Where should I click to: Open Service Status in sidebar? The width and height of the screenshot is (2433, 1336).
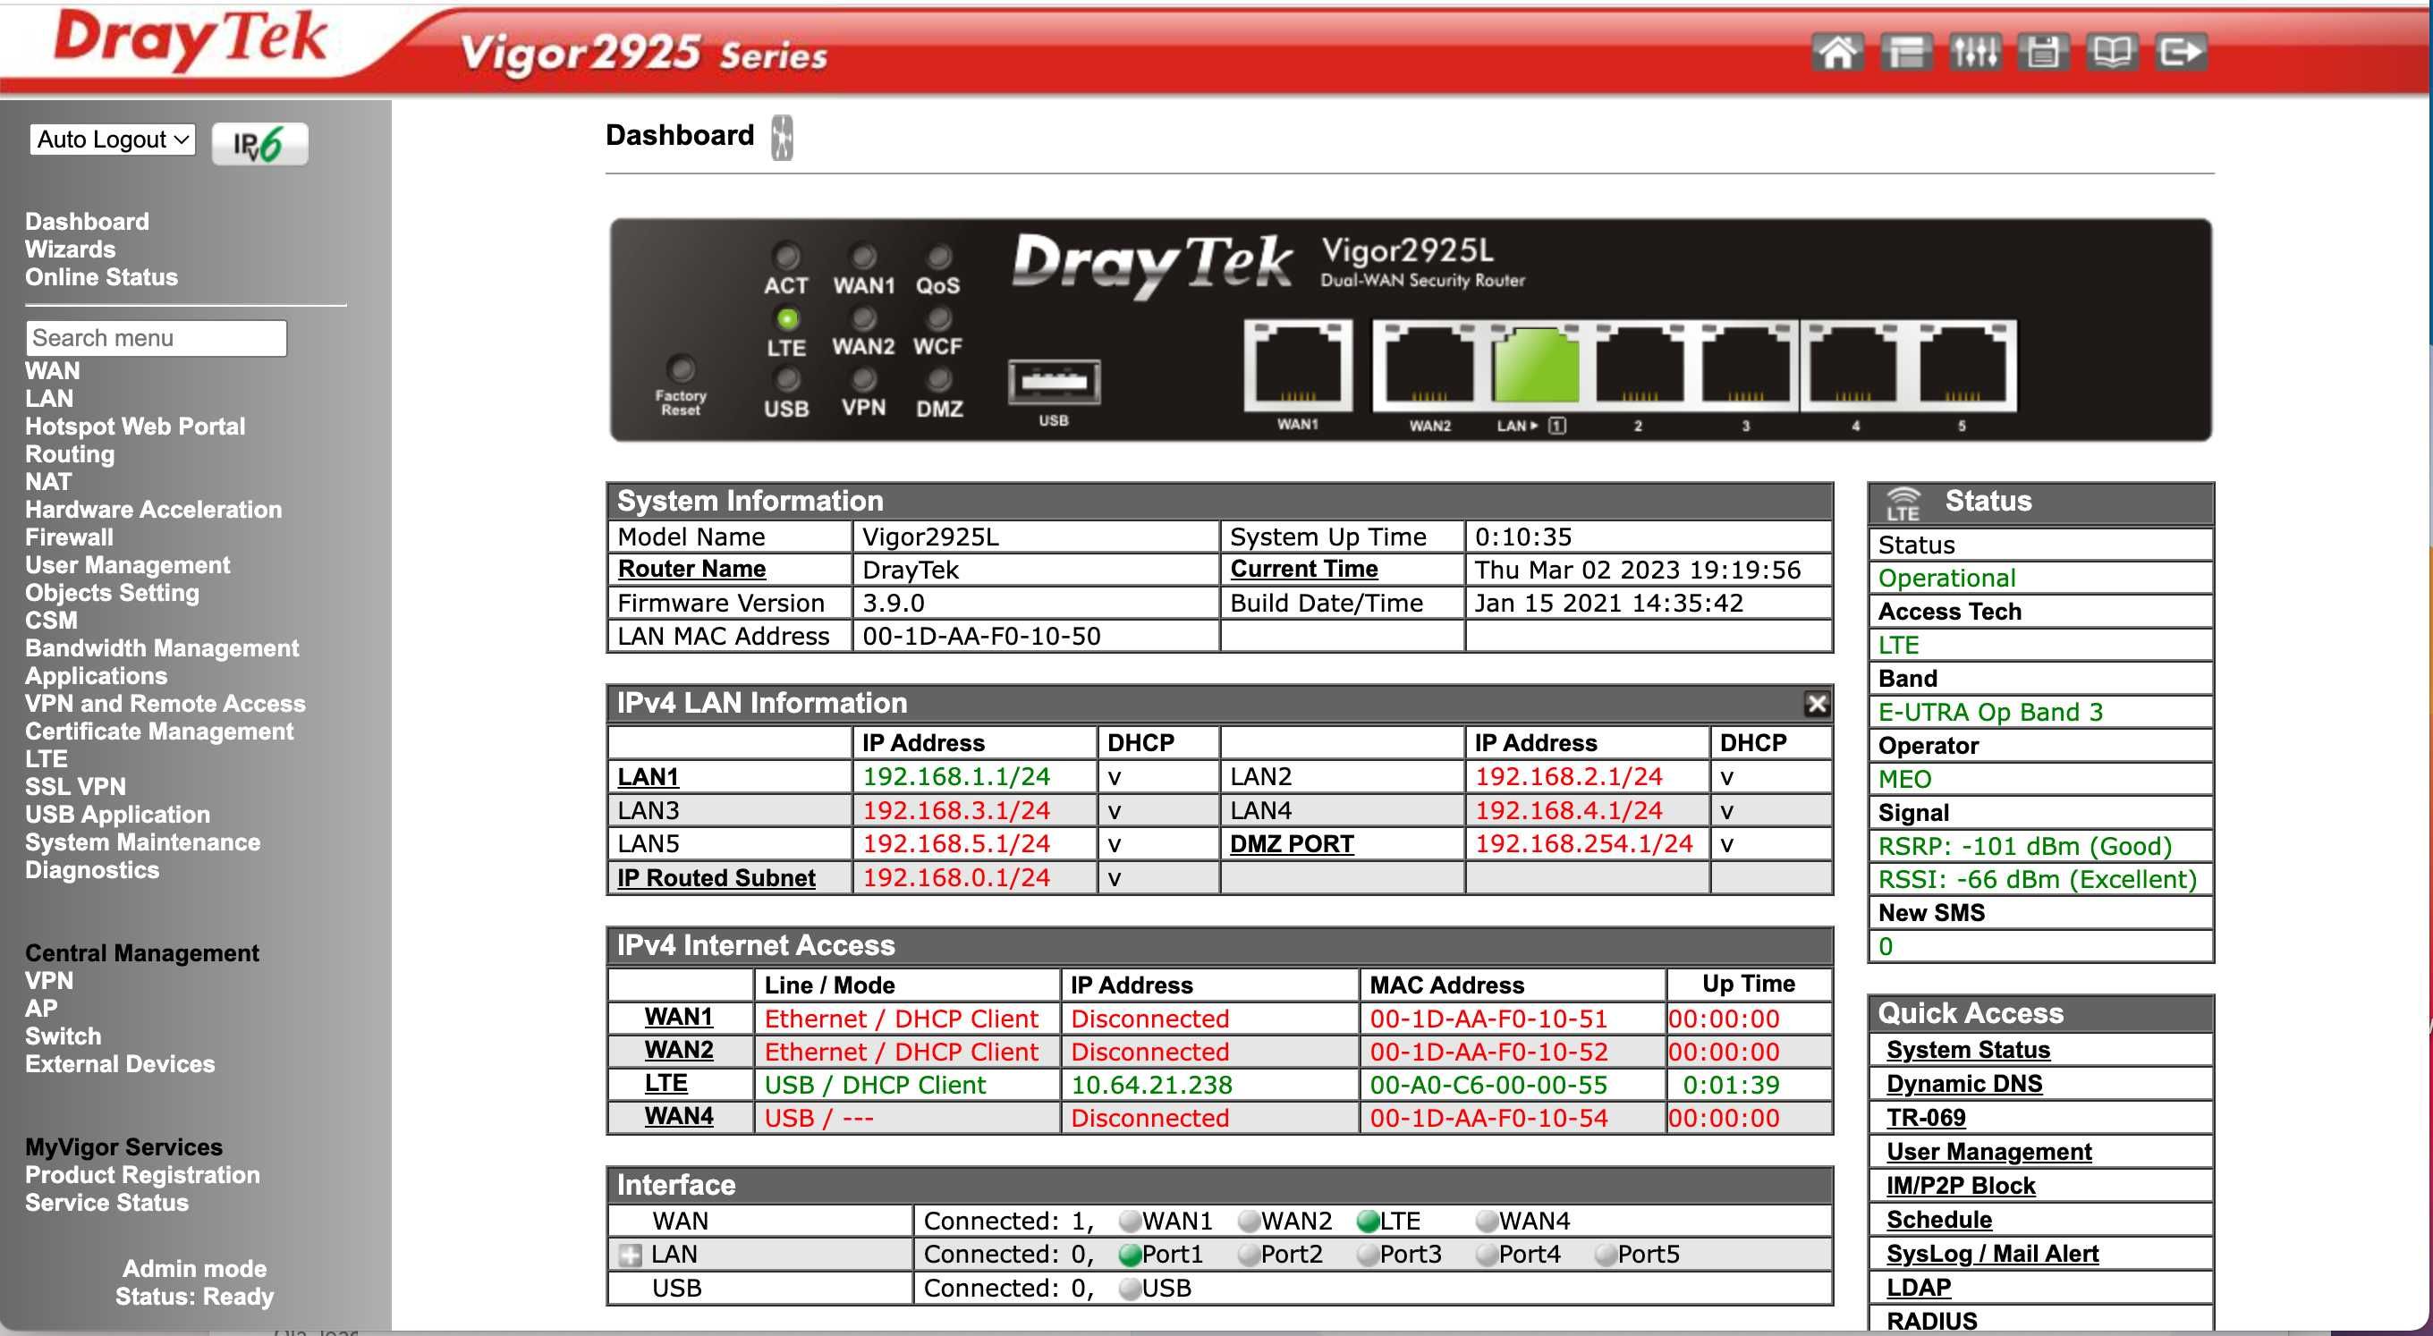(x=106, y=1203)
